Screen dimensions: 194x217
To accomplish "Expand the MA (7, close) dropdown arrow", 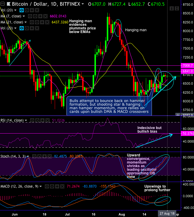I will pos(24,16).
